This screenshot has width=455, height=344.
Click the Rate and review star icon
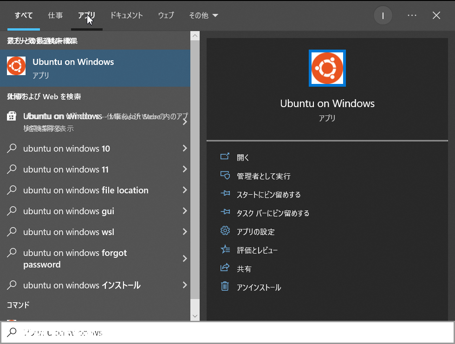click(225, 250)
